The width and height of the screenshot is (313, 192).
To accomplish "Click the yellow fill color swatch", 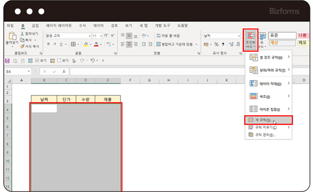I will click(86, 44).
